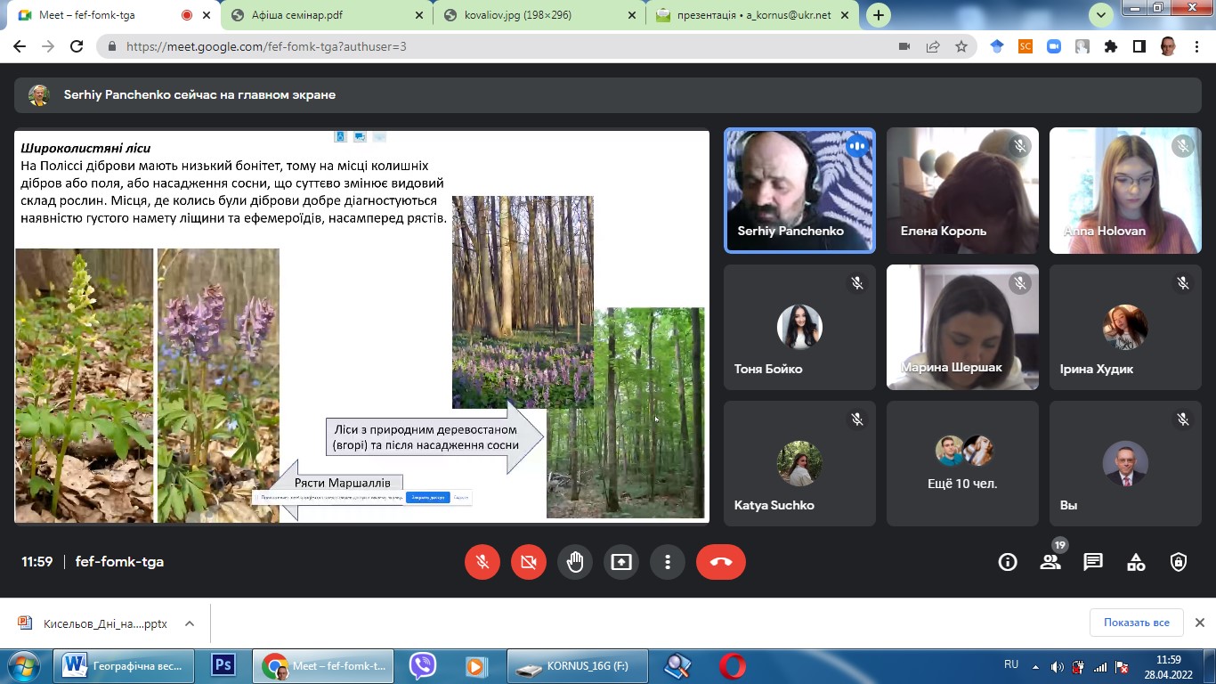The image size is (1216, 684).
Task: Open the volume control speaker icon
Action: pos(1058,666)
